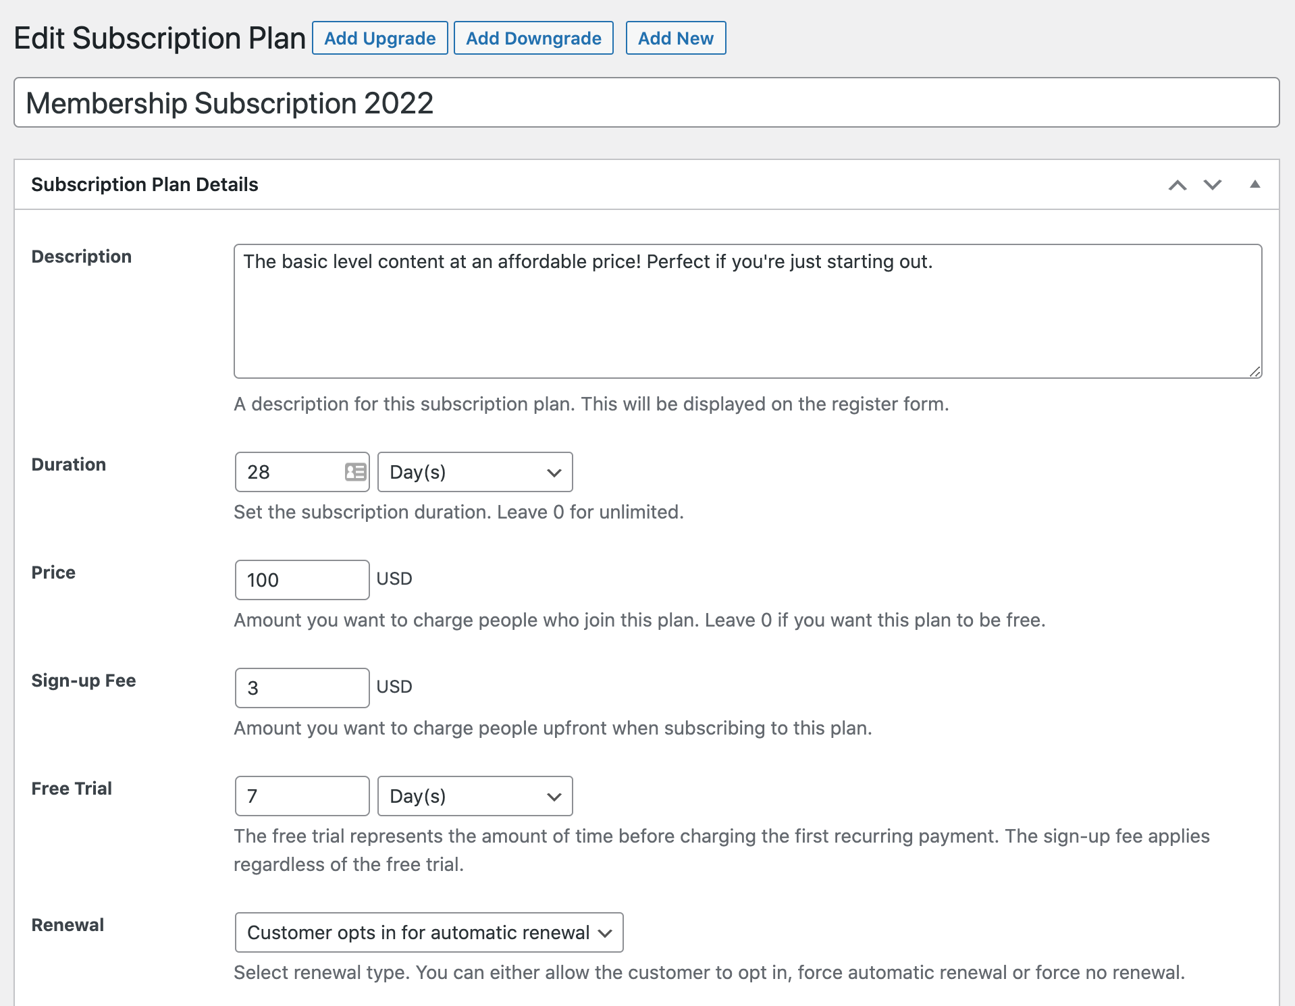Viewport: 1295px width, 1006px height.
Task: Open the Free Trial unit Day(s) dropdown
Action: pyautogui.click(x=475, y=796)
